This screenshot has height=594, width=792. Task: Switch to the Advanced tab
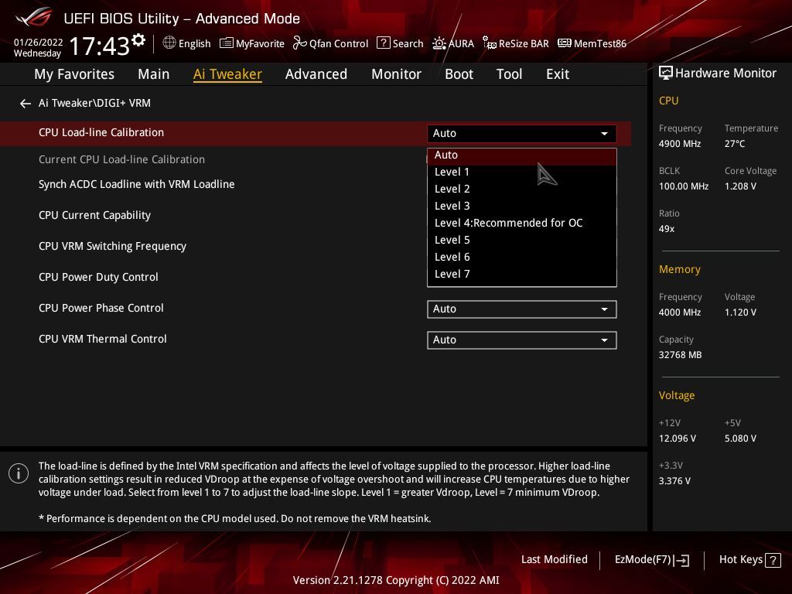coord(316,74)
